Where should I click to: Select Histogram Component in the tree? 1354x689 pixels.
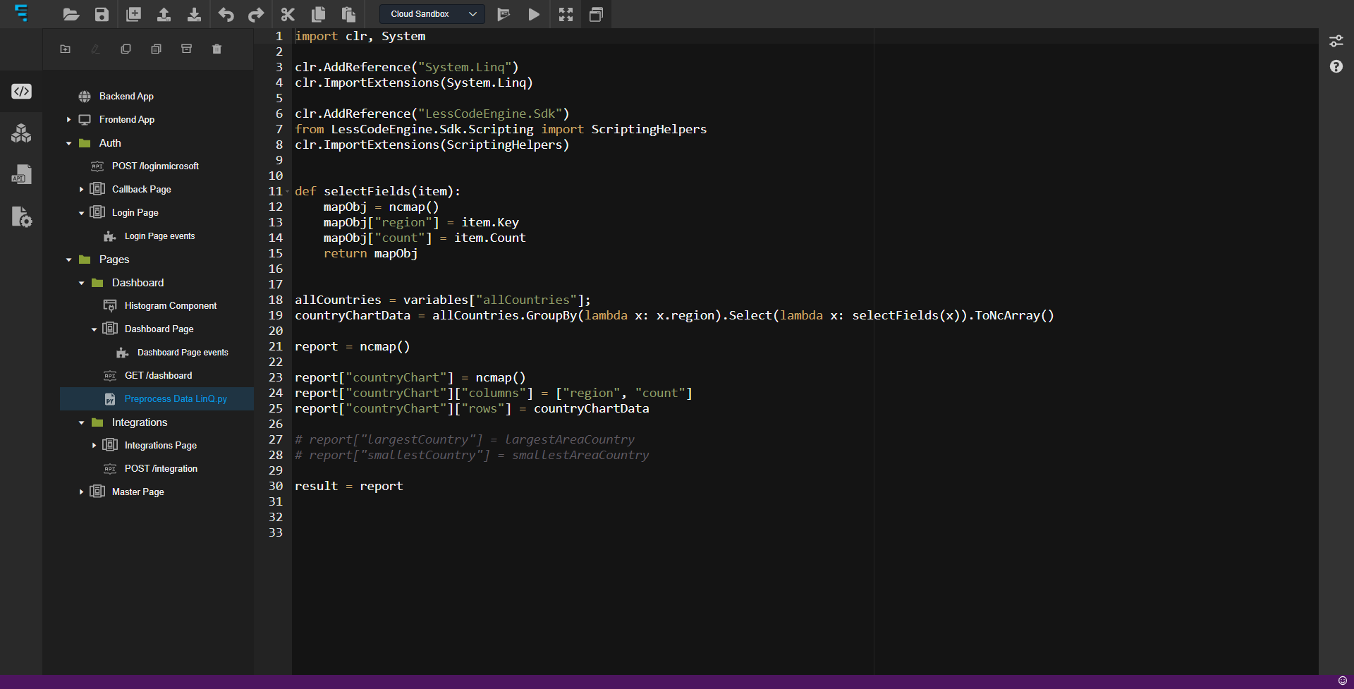[170, 306]
